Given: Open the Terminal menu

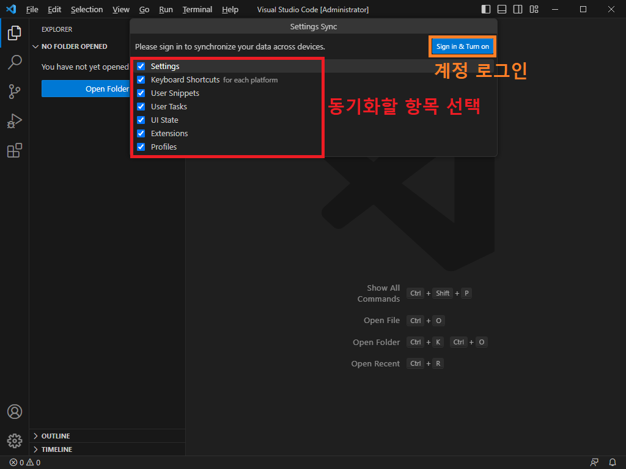Looking at the screenshot, I should pyautogui.click(x=197, y=10).
